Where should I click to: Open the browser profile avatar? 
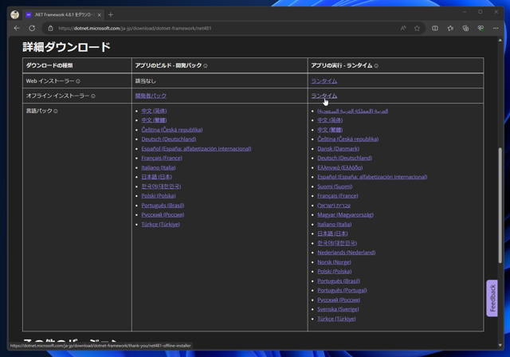14,14
